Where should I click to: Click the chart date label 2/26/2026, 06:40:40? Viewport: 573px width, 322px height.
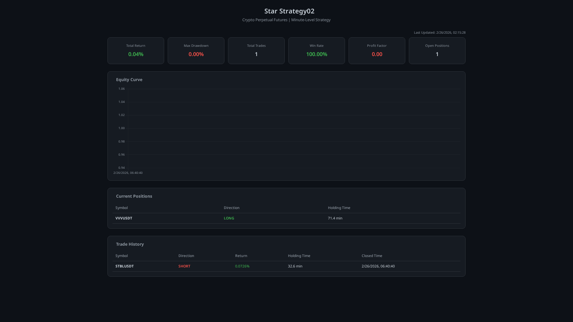point(128,173)
